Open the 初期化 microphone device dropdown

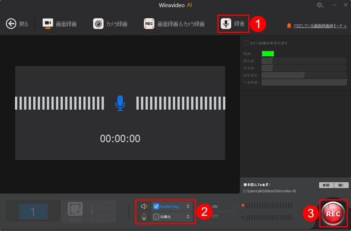188,216
